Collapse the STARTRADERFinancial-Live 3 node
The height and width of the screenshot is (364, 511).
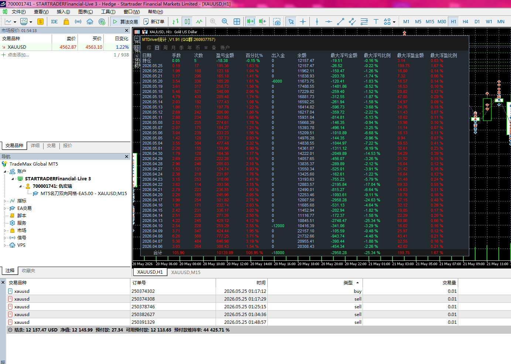13,179
